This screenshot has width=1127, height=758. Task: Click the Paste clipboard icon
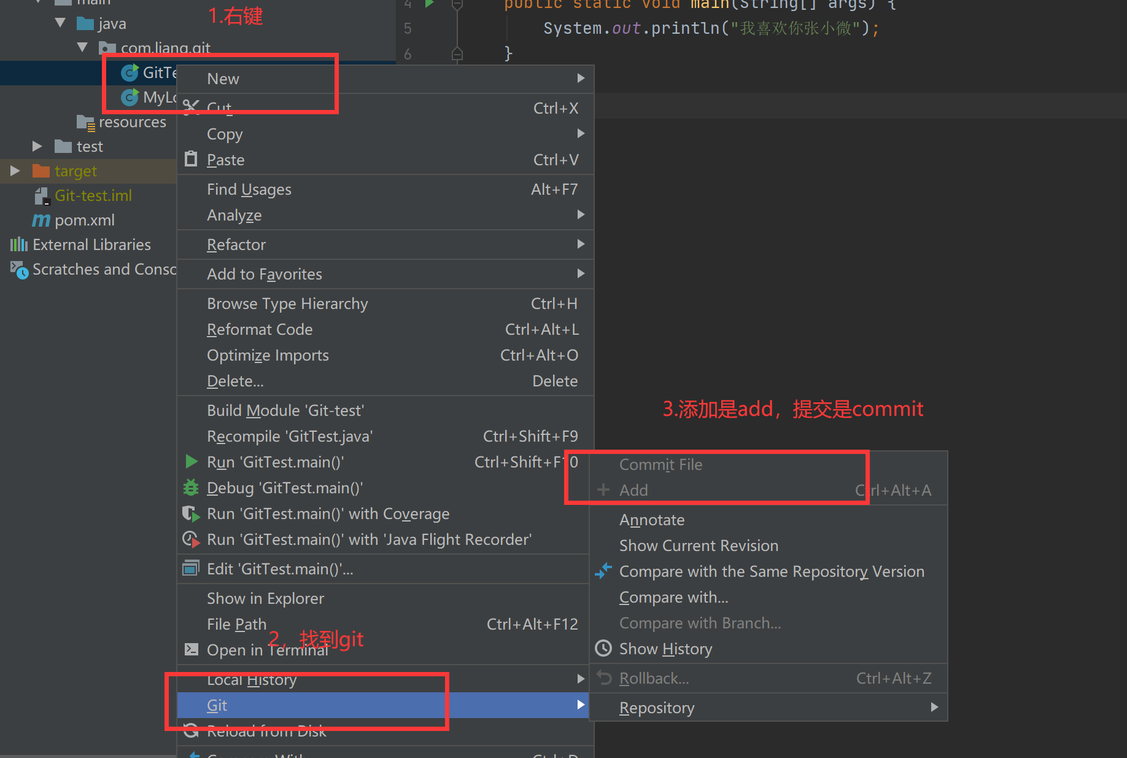click(x=191, y=159)
